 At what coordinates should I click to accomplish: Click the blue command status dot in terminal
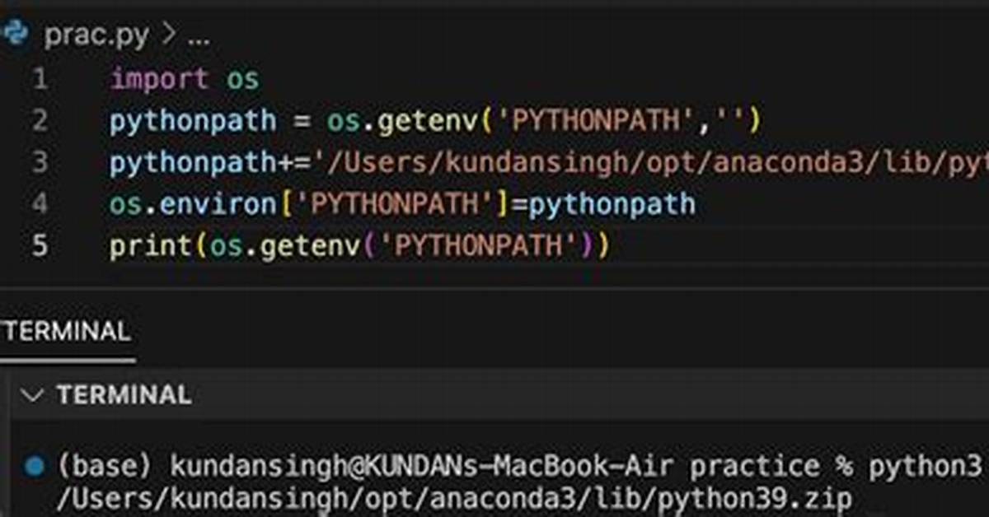(x=34, y=467)
